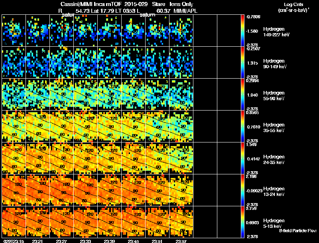
Task: Click the 23:45 time axis label
Action: [134, 241]
